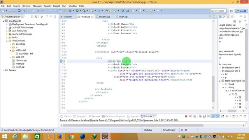
Task: Click the Remove Launch icon in Console
Action: pos(190,116)
